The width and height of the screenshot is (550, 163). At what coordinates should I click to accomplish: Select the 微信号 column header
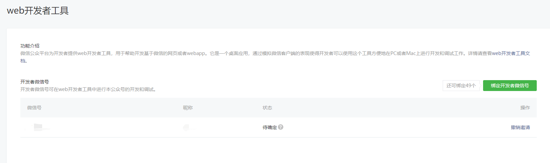(x=34, y=108)
